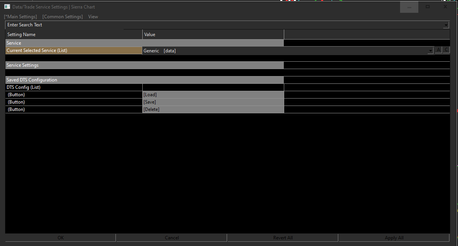Click the Service section header
This screenshot has width=458, height=246.
tap(144, 43)
